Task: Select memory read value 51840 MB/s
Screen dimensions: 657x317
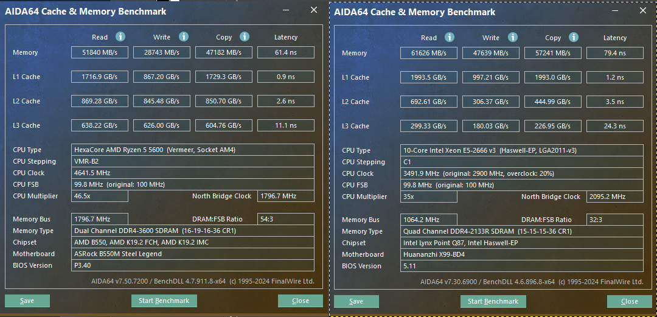Action: [99, 52]
